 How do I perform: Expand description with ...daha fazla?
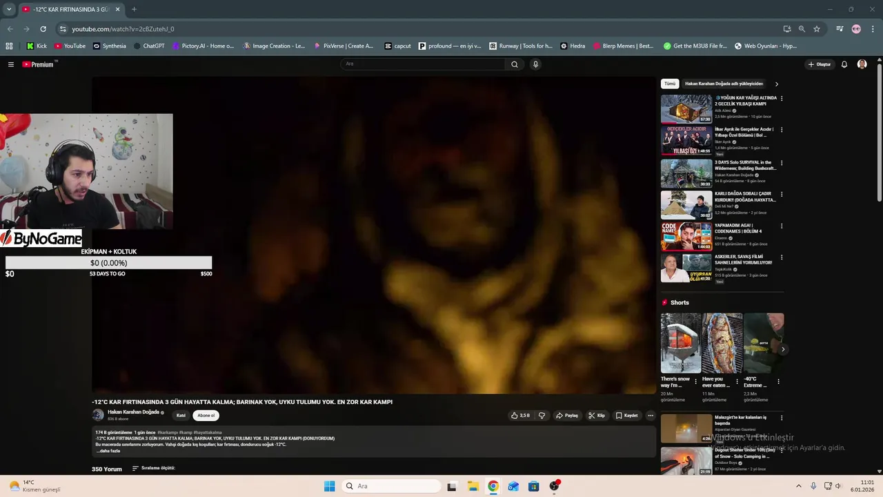(x=108, y=451)
